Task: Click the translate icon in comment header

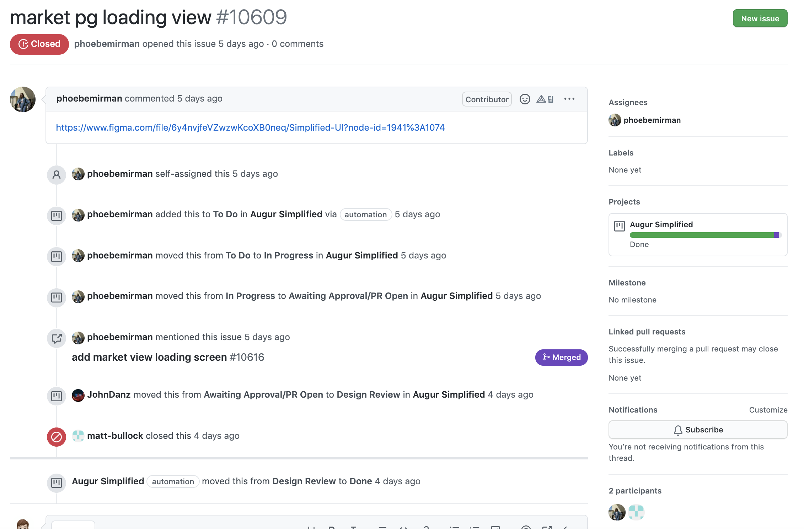Action: point(545,99)
